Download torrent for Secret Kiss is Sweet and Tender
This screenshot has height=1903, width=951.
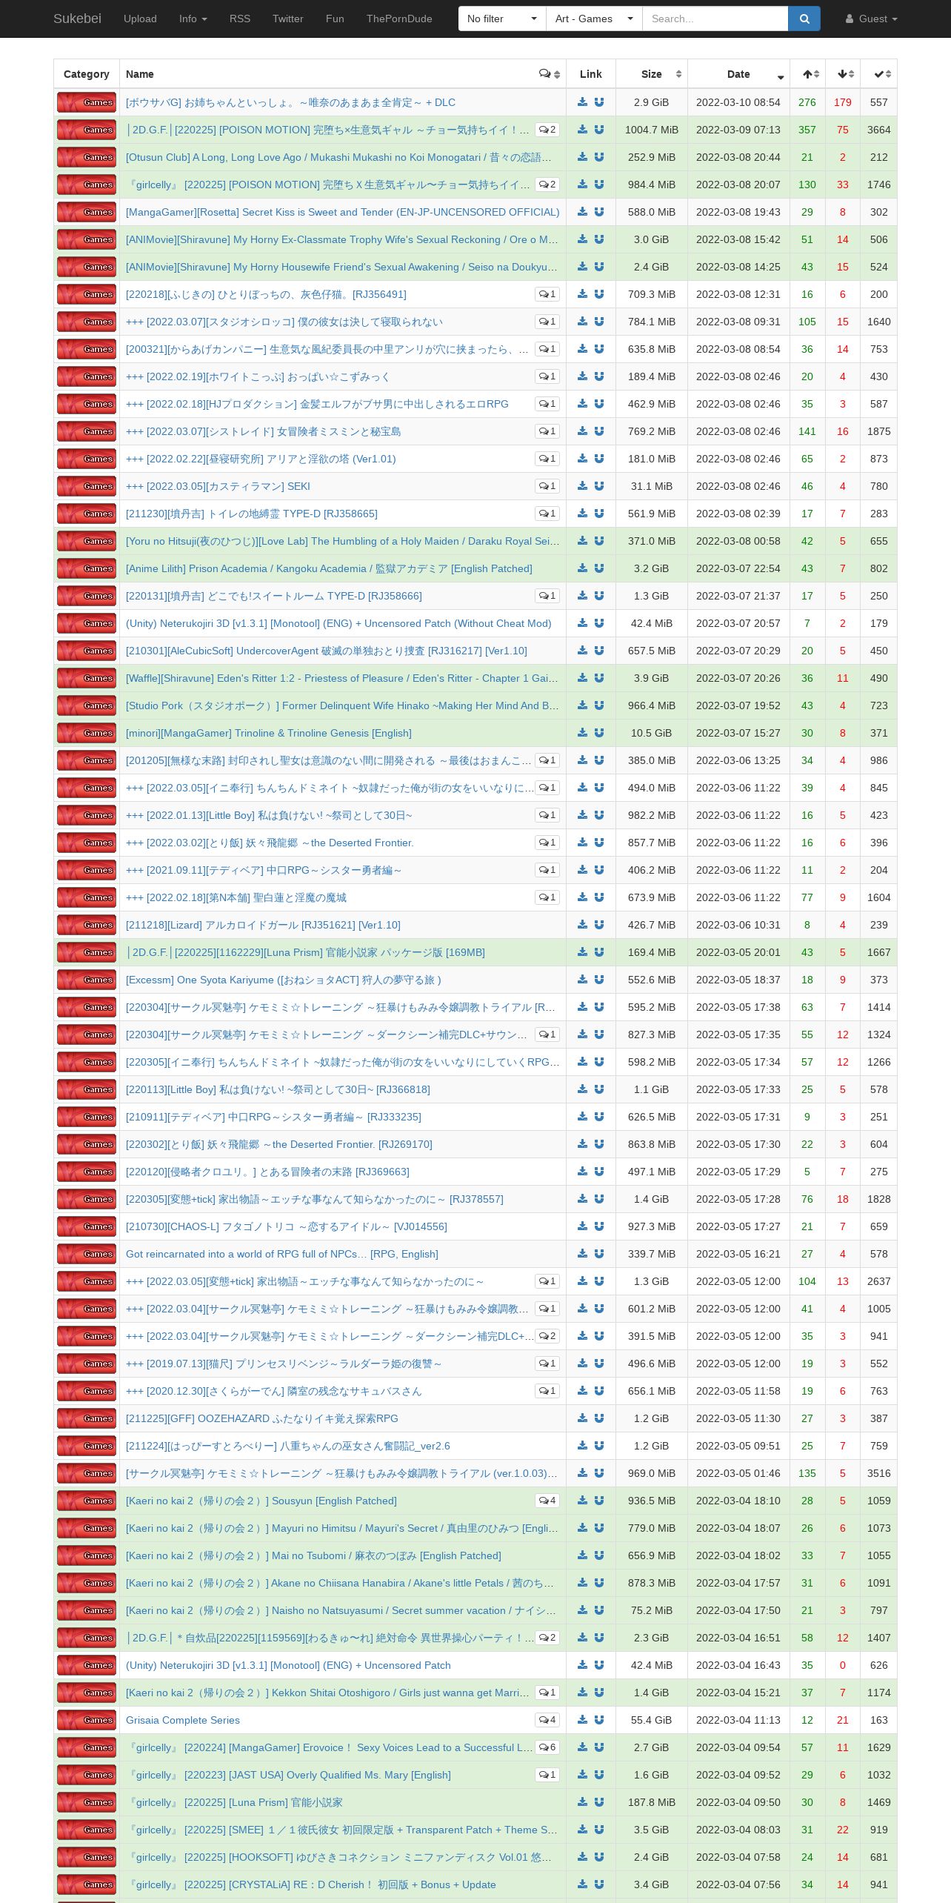click(x=583, y=211)
